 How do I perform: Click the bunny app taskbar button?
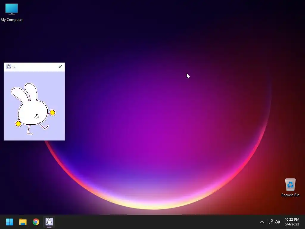49,222
